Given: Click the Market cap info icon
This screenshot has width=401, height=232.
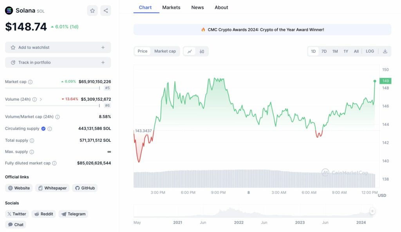Looking at the screenshot, I should coord(31,82).
